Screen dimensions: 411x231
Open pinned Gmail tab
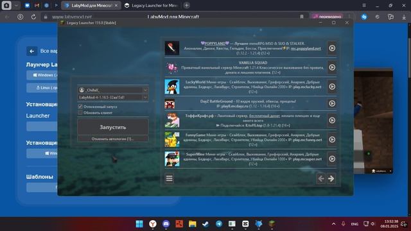pyautogui.click(x=37, y=5)
